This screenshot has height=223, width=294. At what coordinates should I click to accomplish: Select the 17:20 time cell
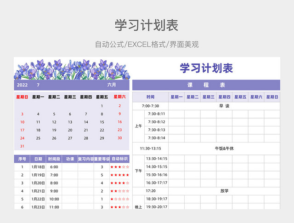click(x=150, y=191)
